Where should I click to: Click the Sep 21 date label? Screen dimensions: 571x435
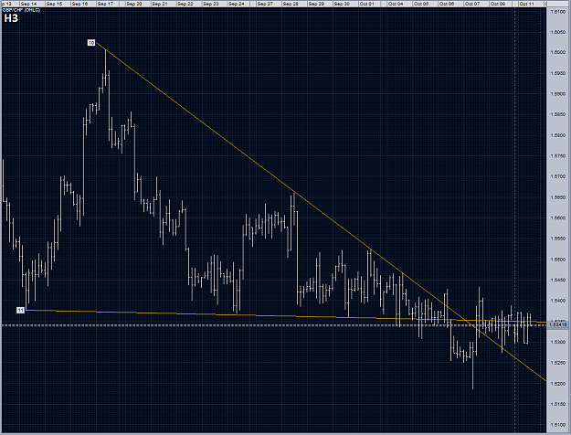click(160, 4)
